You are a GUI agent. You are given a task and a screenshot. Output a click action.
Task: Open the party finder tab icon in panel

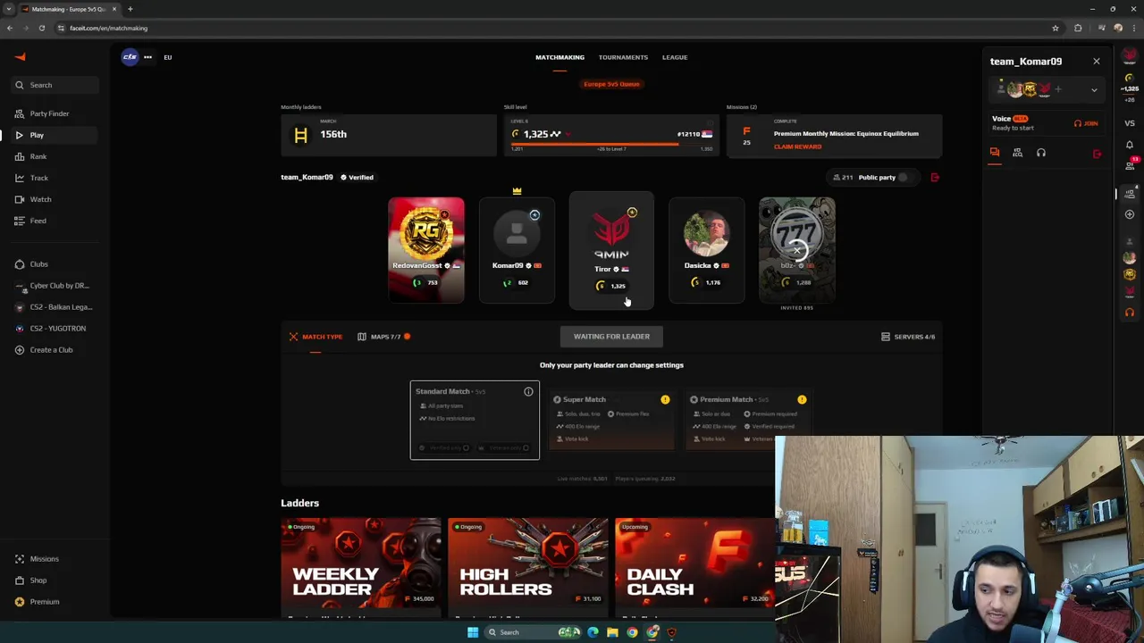pos(1017,153)
